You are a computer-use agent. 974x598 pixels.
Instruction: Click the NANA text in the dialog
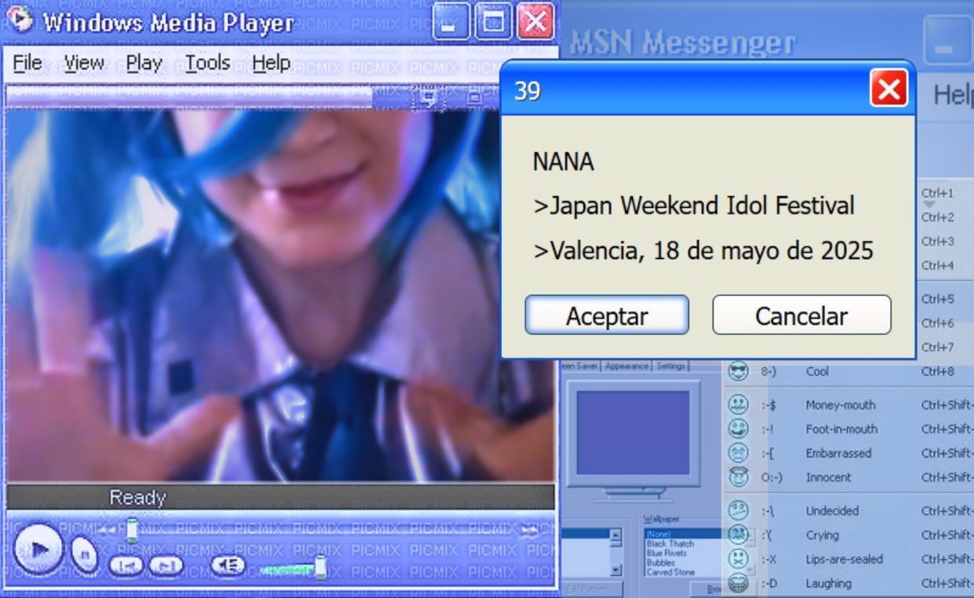click(x=563, y=162)
